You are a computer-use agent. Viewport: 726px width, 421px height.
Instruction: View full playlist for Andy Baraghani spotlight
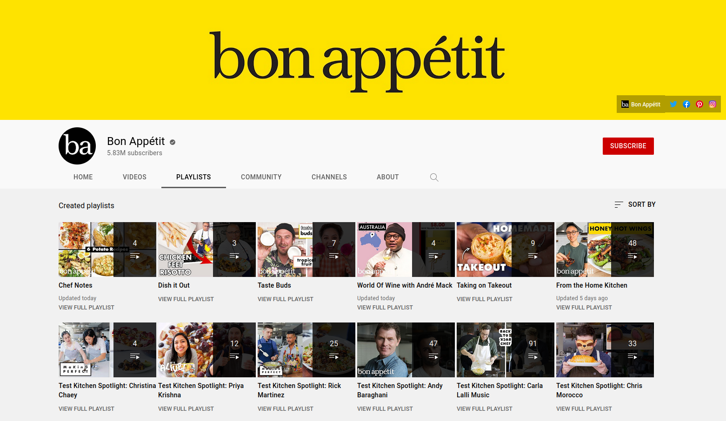pyautogui.click(x=385, y=409)
